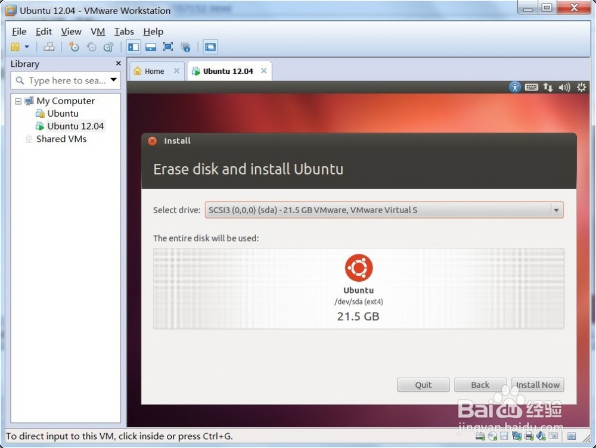Click the printer status bar icon
This screenshot has width=596, height=448.
tap(529, 436)
